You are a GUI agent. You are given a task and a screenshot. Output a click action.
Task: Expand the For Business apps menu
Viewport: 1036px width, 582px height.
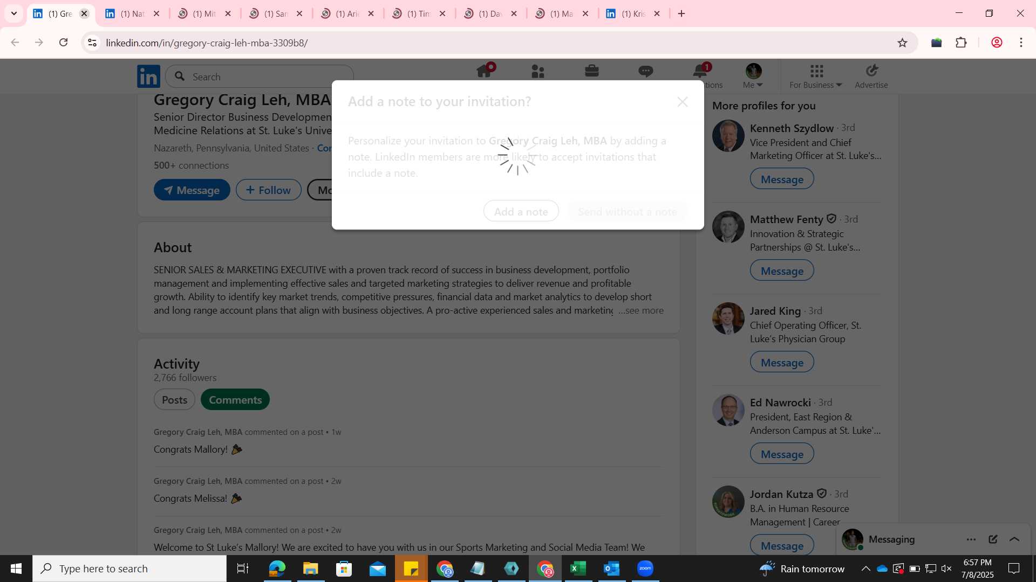click(x=816, y=76)
